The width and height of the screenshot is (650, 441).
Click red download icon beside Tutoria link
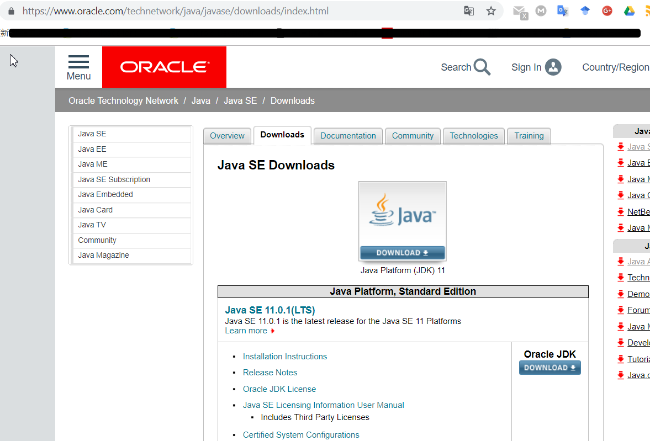(x=621, y=359)
